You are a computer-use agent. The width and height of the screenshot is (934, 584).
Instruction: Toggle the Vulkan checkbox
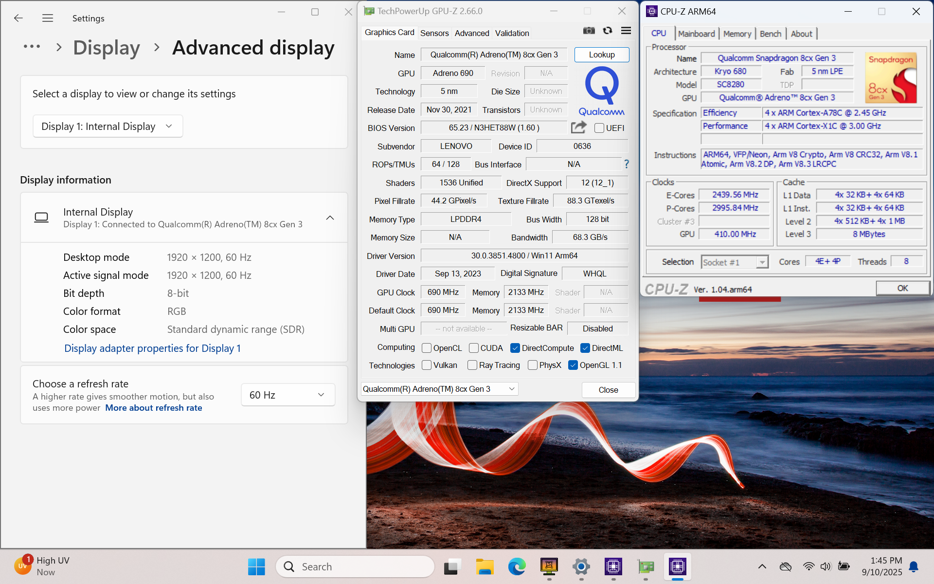click(427, 365)
